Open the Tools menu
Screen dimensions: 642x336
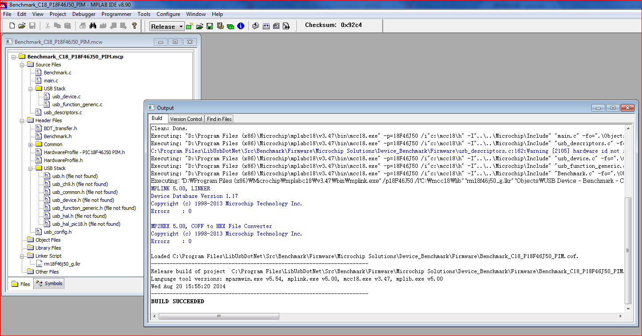click(144, 14)
